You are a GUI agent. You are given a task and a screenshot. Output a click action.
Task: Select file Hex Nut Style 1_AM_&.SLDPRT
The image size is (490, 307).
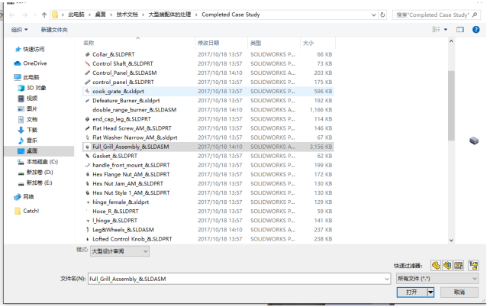click(131, 193)
